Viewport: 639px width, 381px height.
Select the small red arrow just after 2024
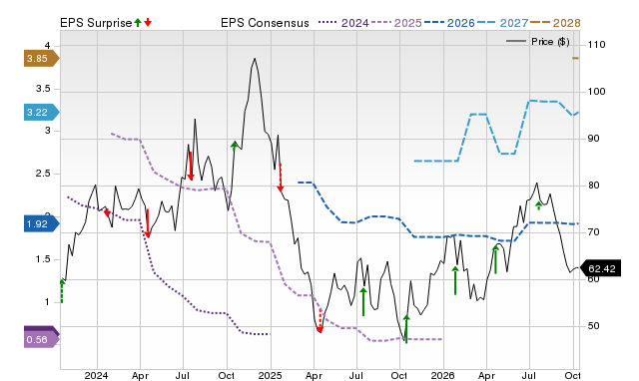(x=107, y=212)
